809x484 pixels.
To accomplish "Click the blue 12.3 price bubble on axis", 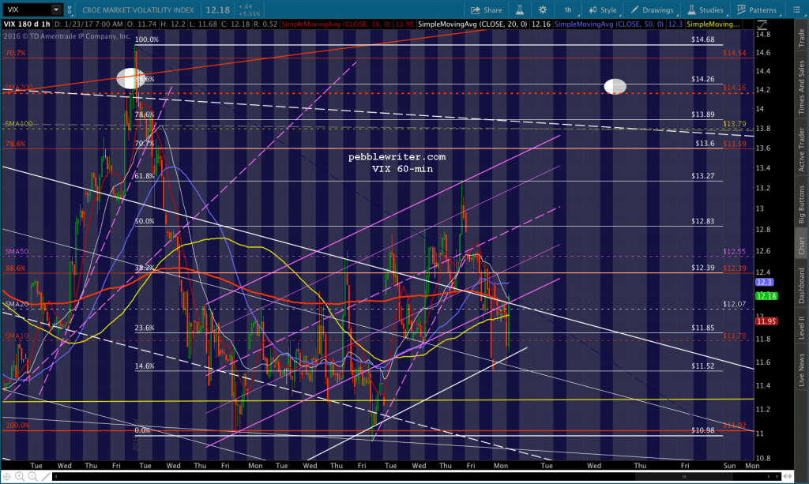I will 764,282.
